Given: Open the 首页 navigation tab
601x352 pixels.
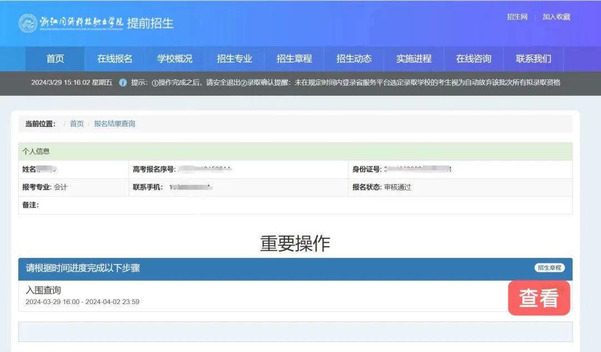Looking at the screenshot, I should tap(55, 58).
